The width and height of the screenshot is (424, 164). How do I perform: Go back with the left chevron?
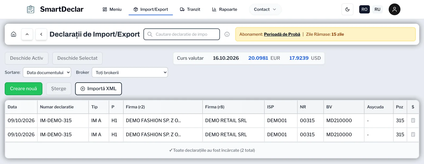pos(41,34)
